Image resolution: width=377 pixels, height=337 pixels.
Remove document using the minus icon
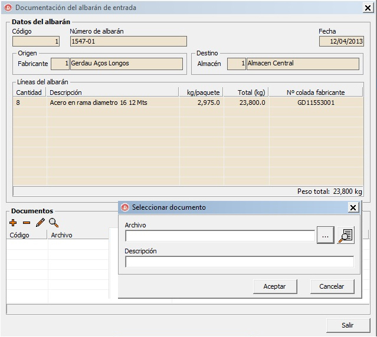click(x=27, y=223)
